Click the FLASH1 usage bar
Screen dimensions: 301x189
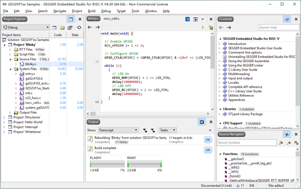107,164
